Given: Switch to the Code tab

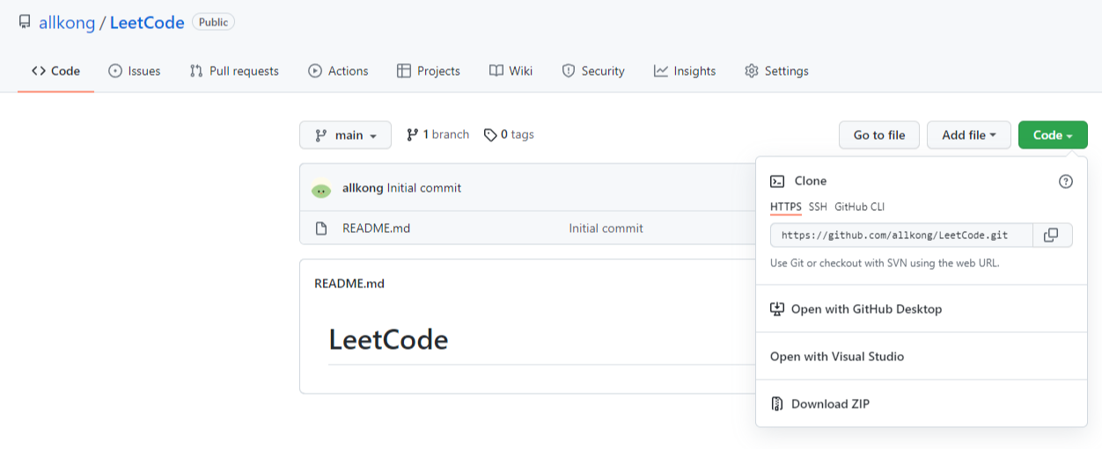Looking at the screenshot, I should (55, 71).
